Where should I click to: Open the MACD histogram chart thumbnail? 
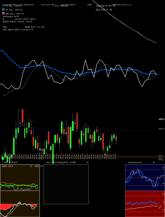20,204
